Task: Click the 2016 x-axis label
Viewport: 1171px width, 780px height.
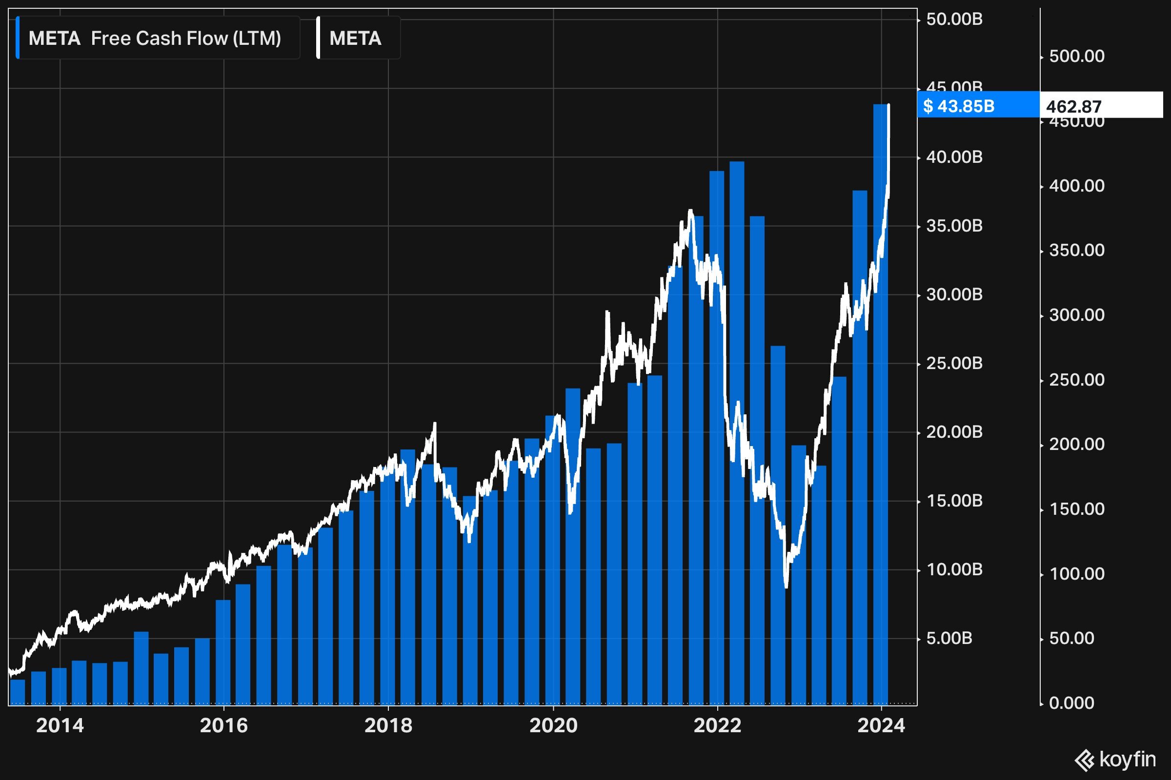Action: [x=223, y=726]
